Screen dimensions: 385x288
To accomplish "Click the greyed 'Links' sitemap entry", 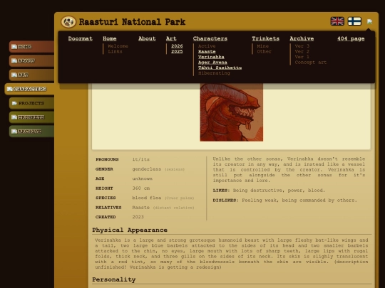I will [x=115, y=51].
